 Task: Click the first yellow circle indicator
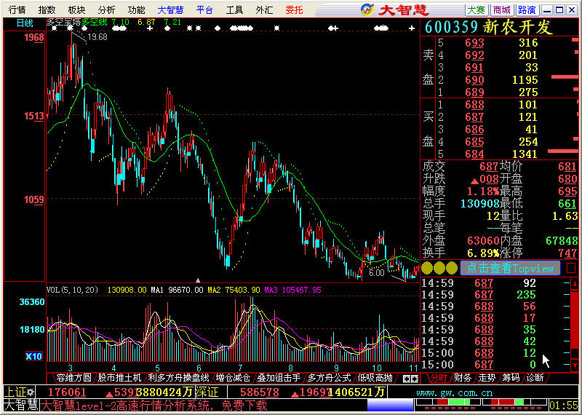coord(427,268)
